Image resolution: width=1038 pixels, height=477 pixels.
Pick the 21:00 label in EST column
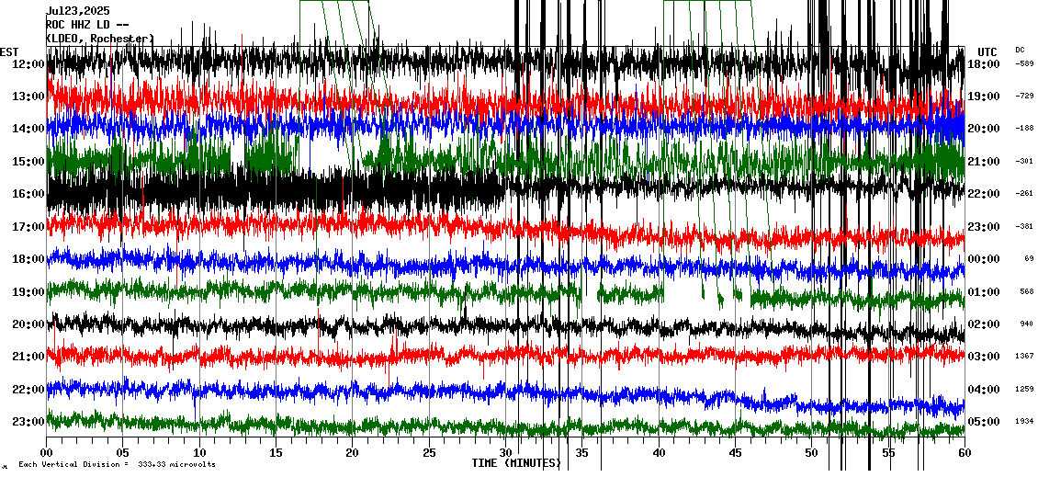point(28,357)
